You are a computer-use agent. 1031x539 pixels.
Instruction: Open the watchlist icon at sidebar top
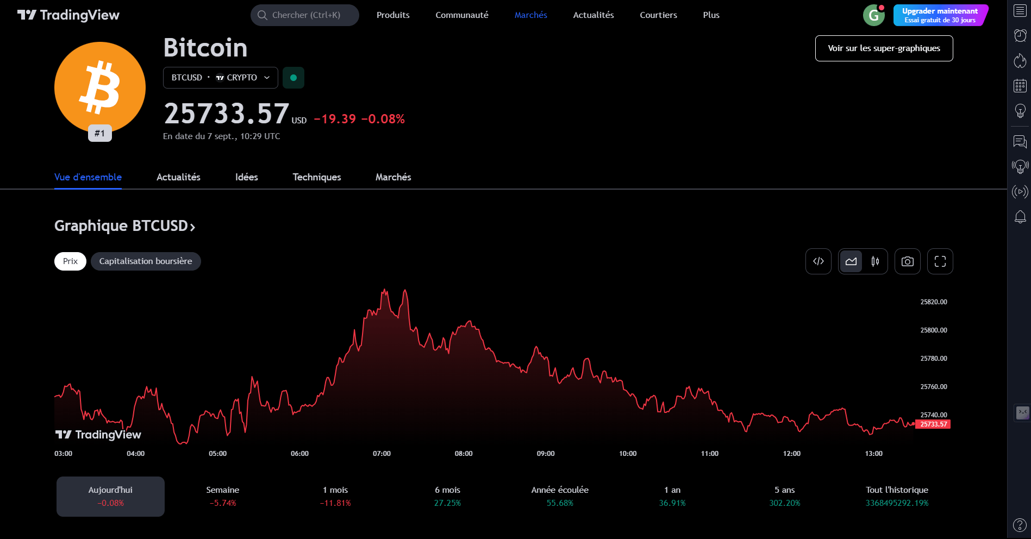pyautogui.click(x=1020, y=11)
